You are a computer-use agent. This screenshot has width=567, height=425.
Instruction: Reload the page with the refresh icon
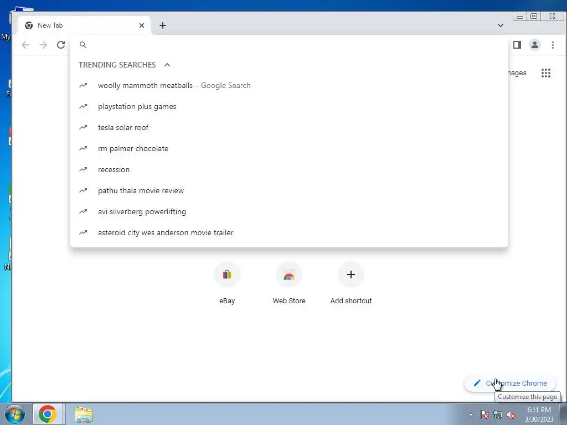point(61,45)
